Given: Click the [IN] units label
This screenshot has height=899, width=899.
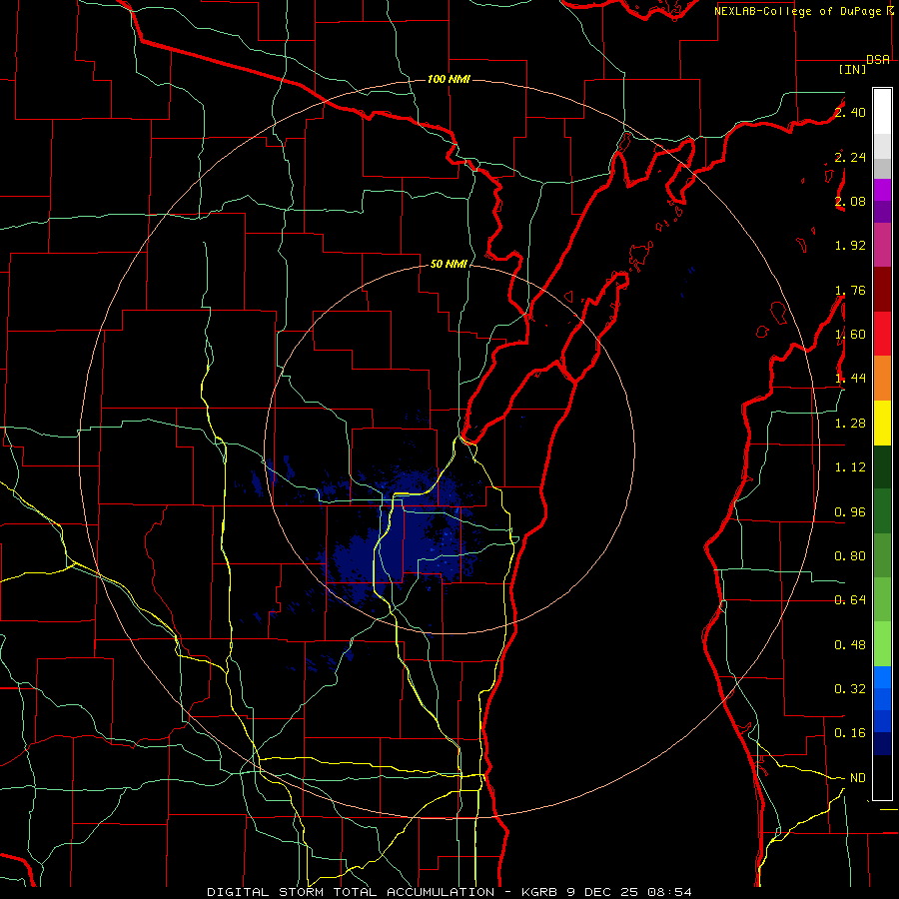Looking at the screenshot, I should click(853, 69).
